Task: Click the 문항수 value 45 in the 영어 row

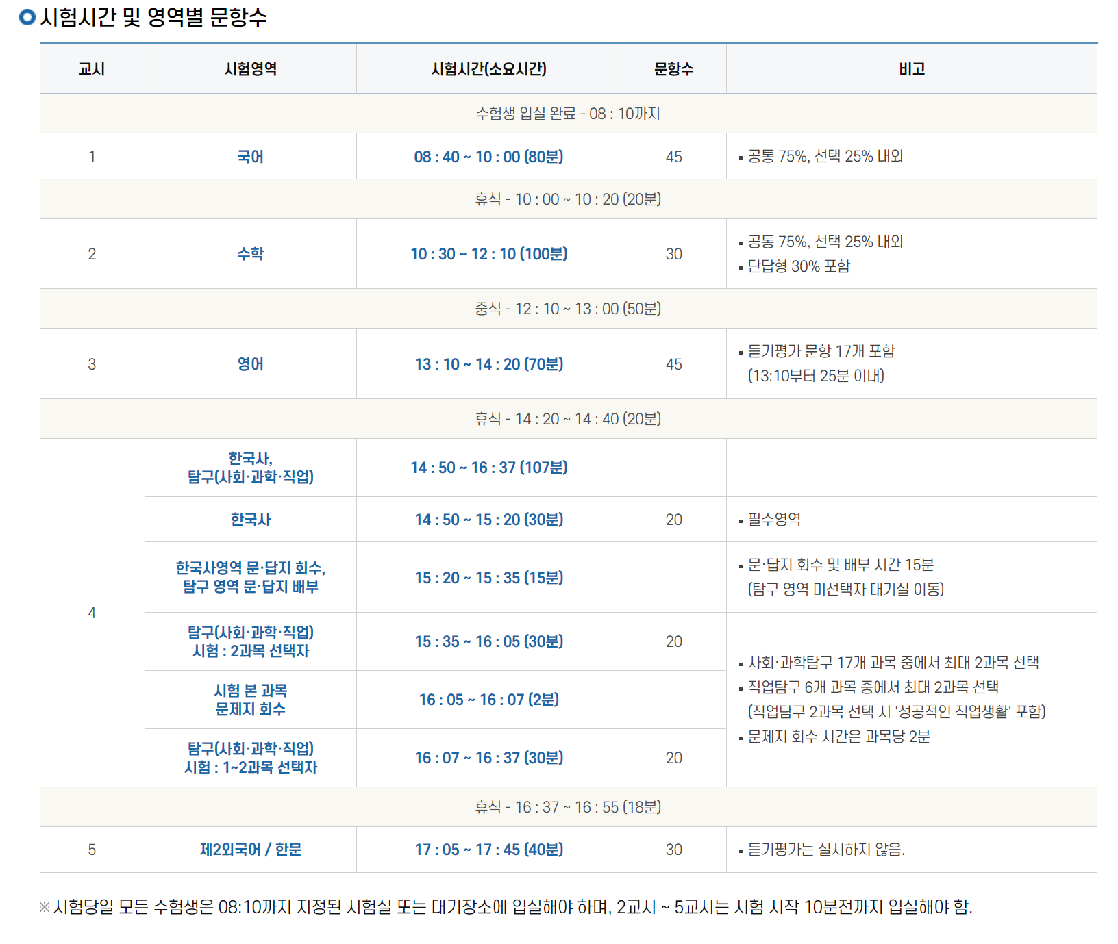Action: [x=673, y=364]
